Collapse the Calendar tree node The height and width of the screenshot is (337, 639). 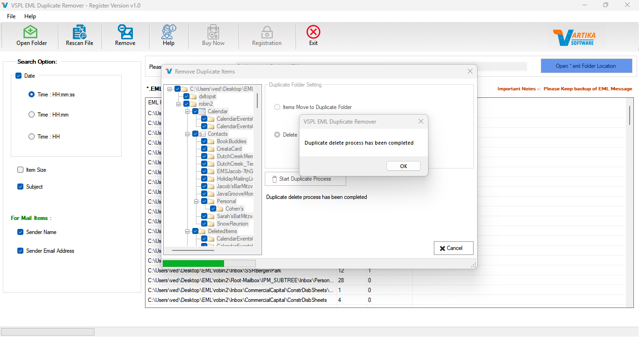(x=188, y=111)
